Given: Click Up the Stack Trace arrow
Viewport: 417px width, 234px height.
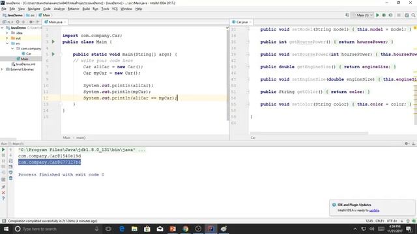Looking at the screenshot, I should 10,149.
